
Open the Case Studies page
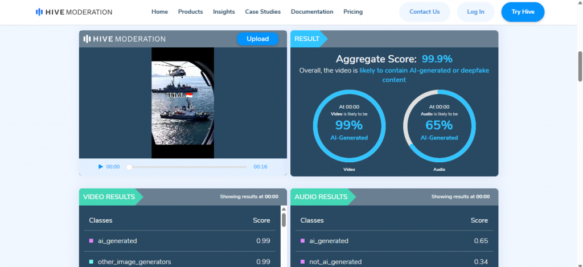coord(262,12)
